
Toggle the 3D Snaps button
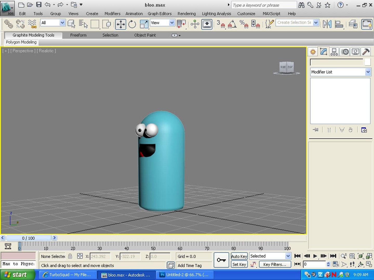pyautogui.click(x=221, y=24)
